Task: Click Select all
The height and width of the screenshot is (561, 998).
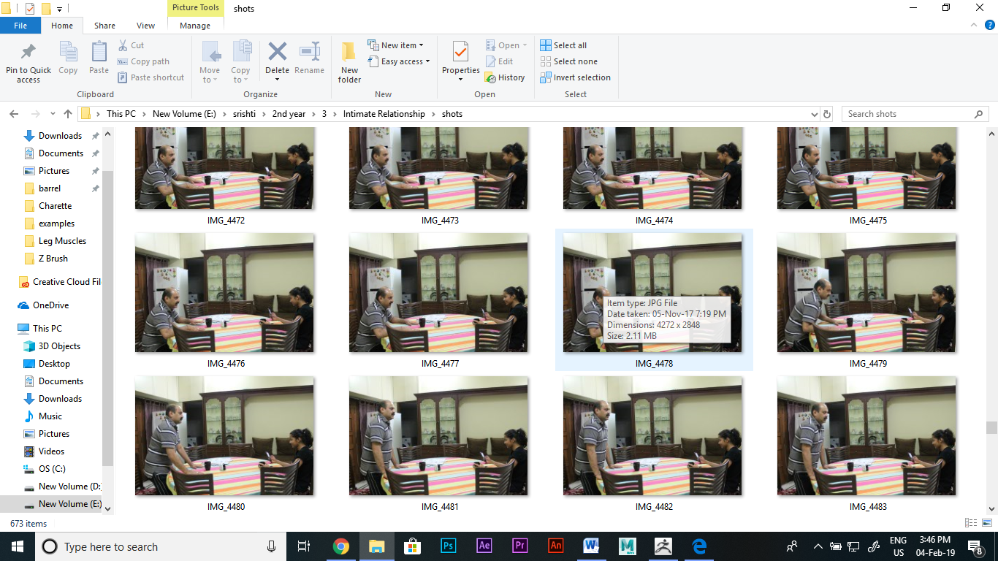Action: 563,45
